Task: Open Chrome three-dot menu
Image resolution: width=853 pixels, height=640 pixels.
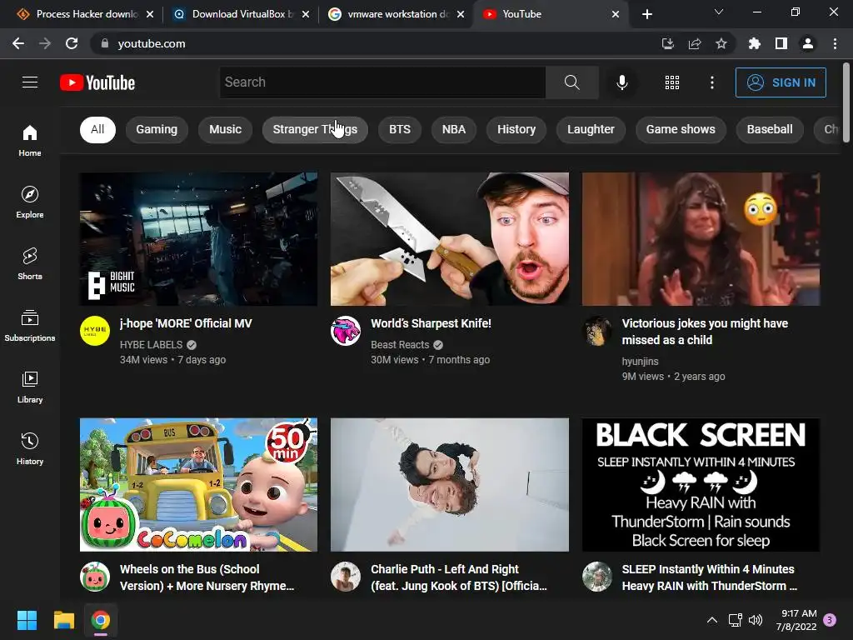Action: click(835, 43)
